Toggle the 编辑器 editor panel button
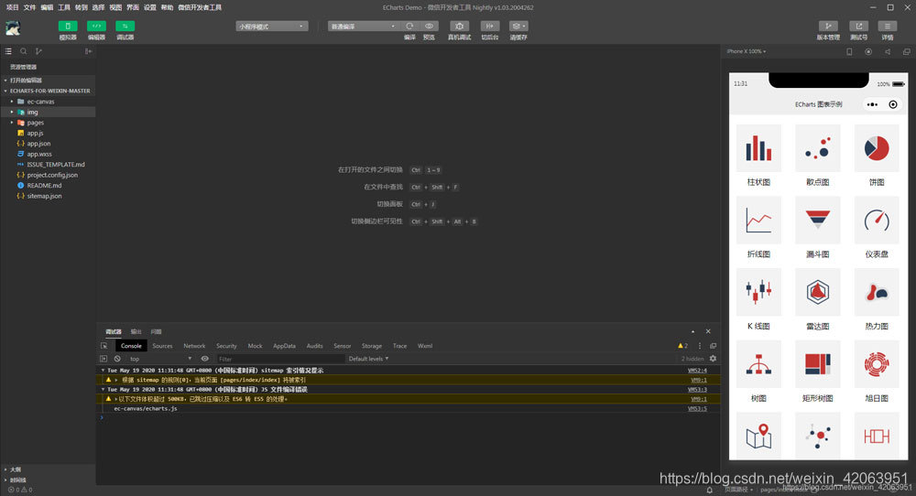This screenshot has width=916, height=496. (96, 27)
